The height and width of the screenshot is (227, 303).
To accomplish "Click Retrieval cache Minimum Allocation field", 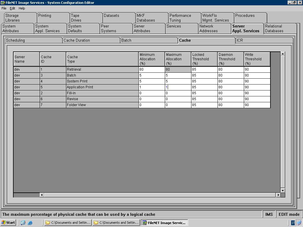I will 152,69.
